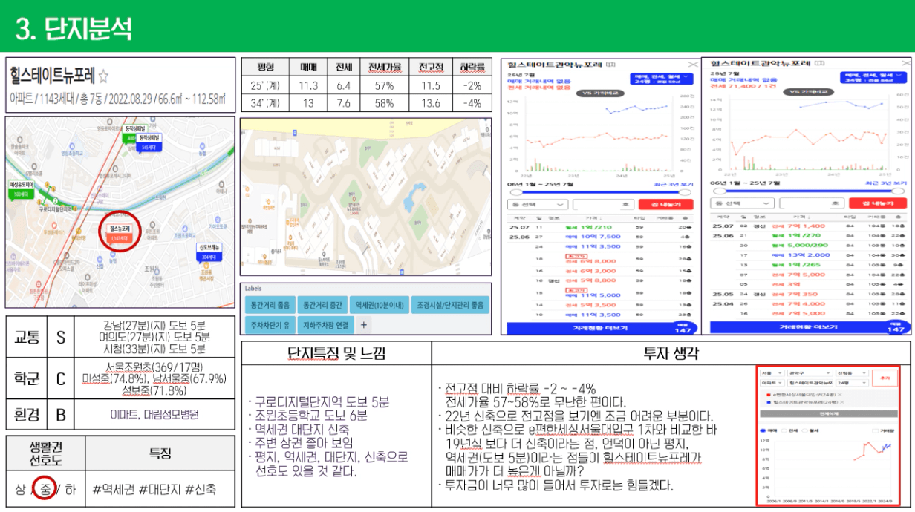Toggle the 거래량 checkbox
The width and height of the screenshot is (915, 512).
coord(876,430)
